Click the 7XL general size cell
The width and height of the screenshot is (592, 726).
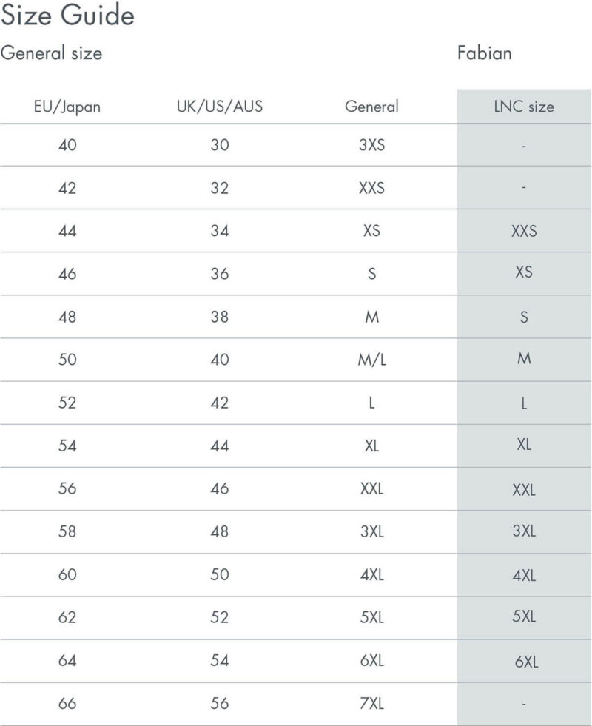371,703
